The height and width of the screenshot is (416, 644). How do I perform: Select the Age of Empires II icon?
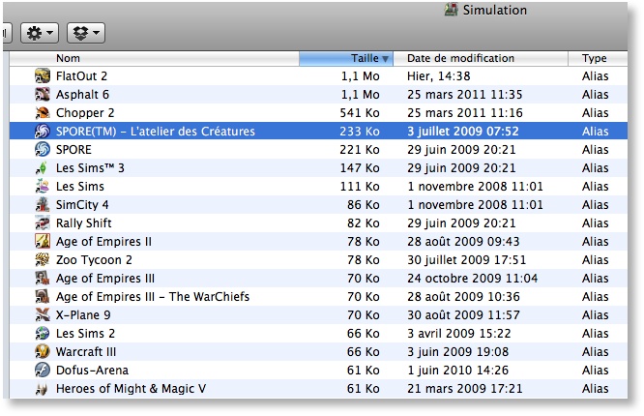click(x=43, y=241)
